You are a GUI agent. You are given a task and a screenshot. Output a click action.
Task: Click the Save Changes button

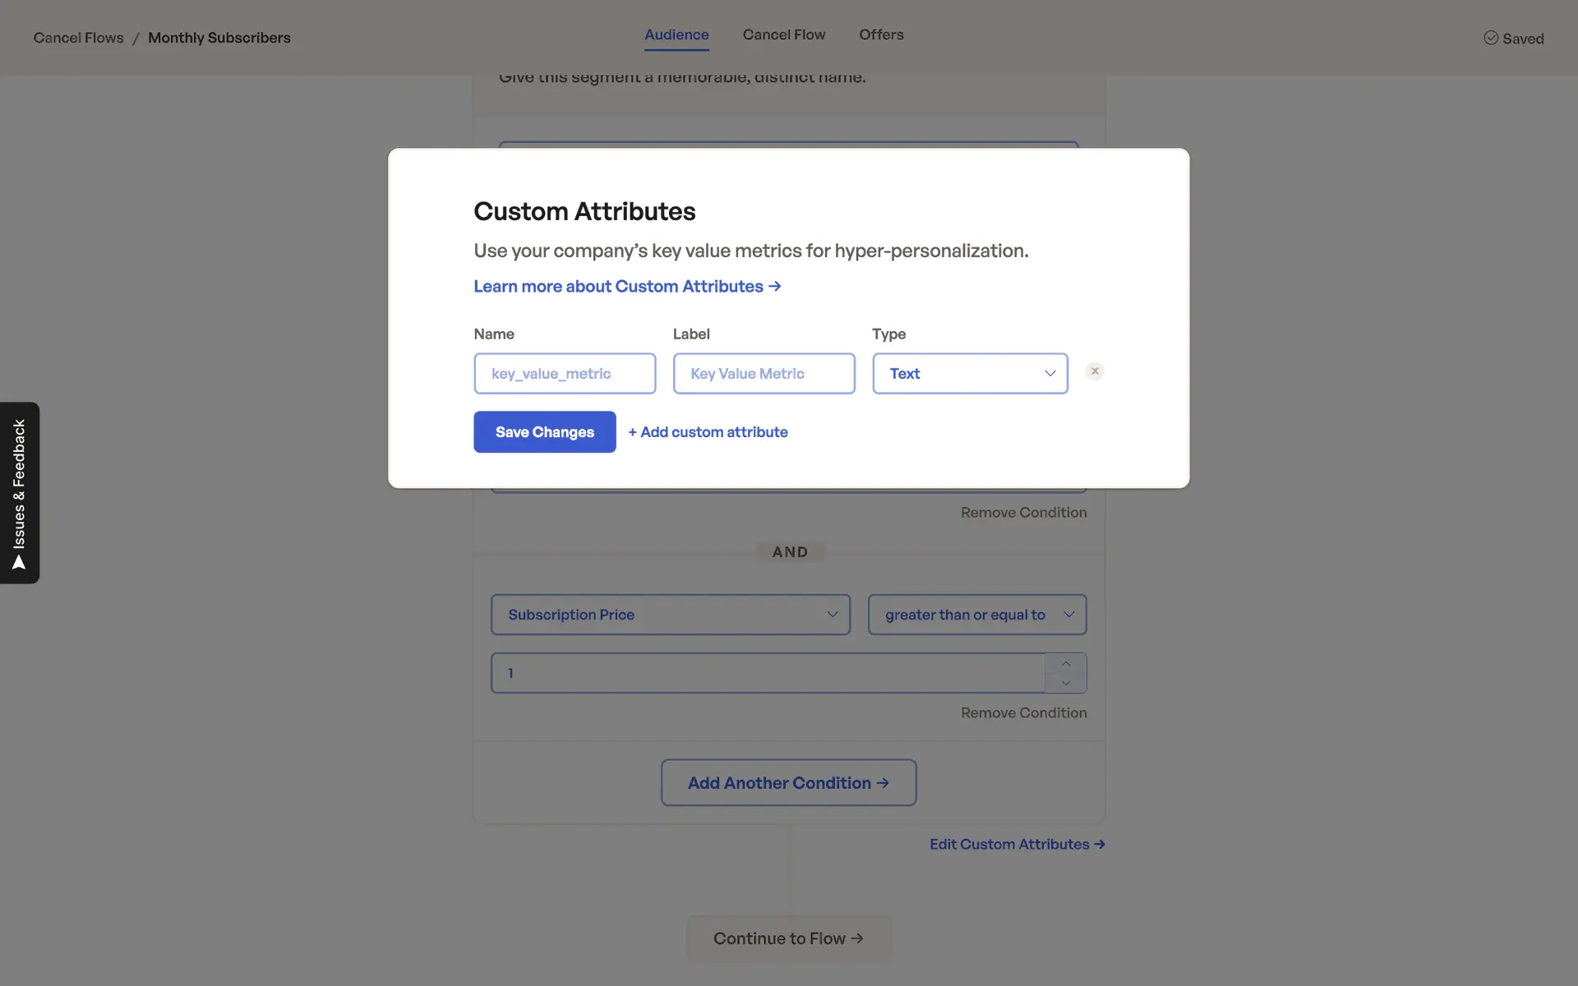(x=544, y=432)
